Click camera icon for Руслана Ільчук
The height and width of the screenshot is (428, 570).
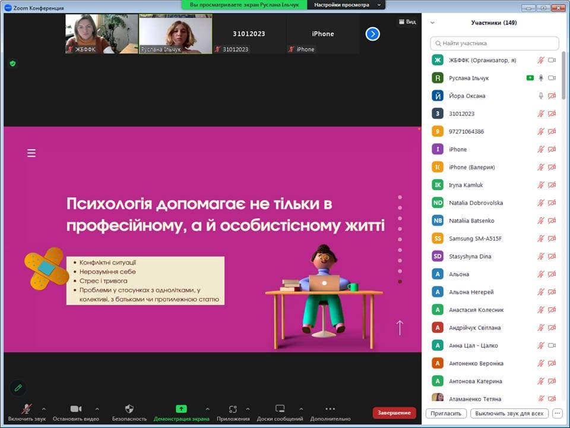pyautogui.click(x=552, y=78)
